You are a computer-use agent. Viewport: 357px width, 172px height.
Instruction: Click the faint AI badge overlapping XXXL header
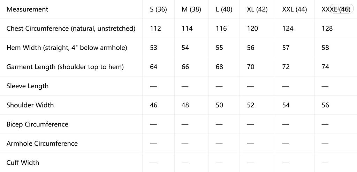click(x=341, y=9)
